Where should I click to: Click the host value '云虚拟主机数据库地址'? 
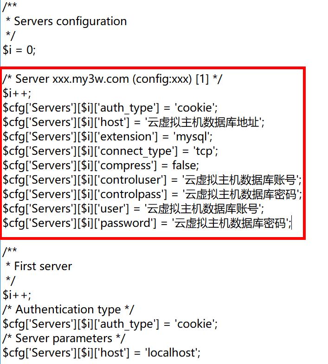[203, 122]
